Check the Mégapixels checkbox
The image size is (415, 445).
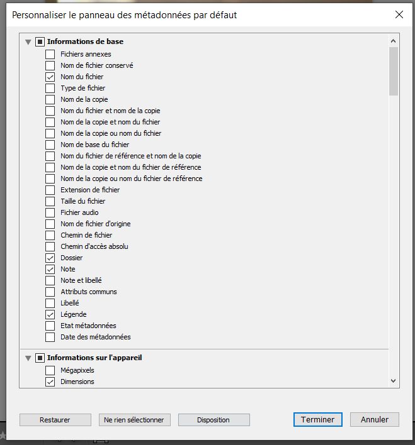(50, 370)
